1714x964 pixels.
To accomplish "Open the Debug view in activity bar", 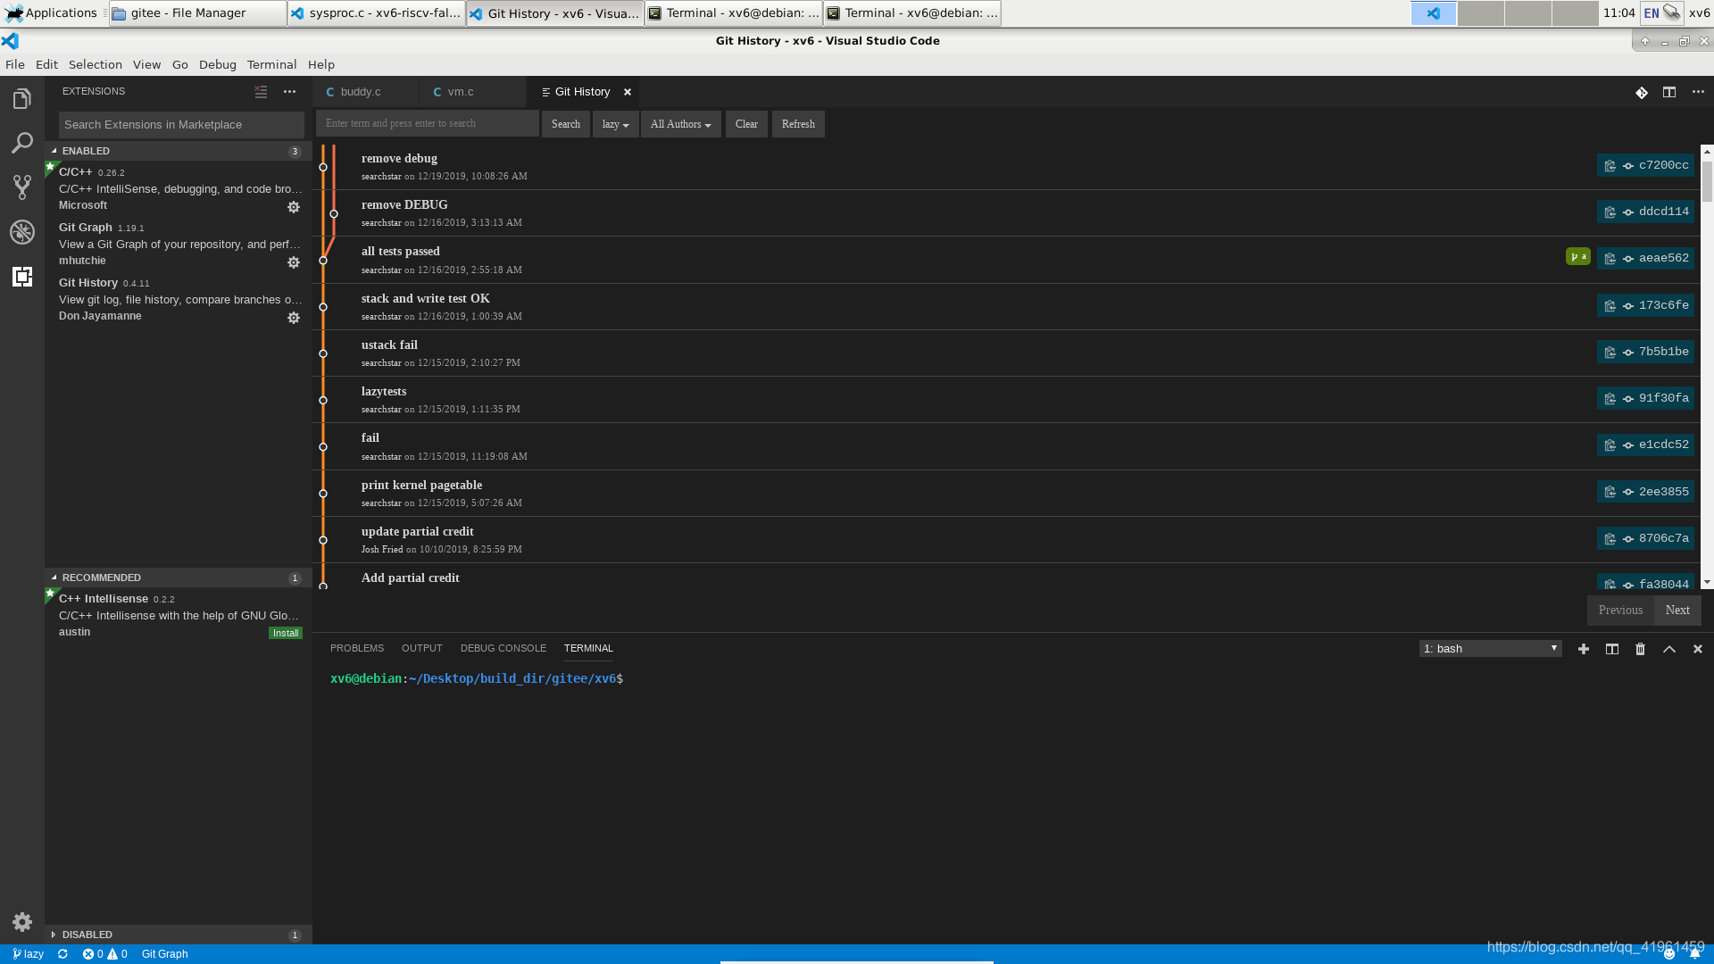I will click(x=22, y=232).
